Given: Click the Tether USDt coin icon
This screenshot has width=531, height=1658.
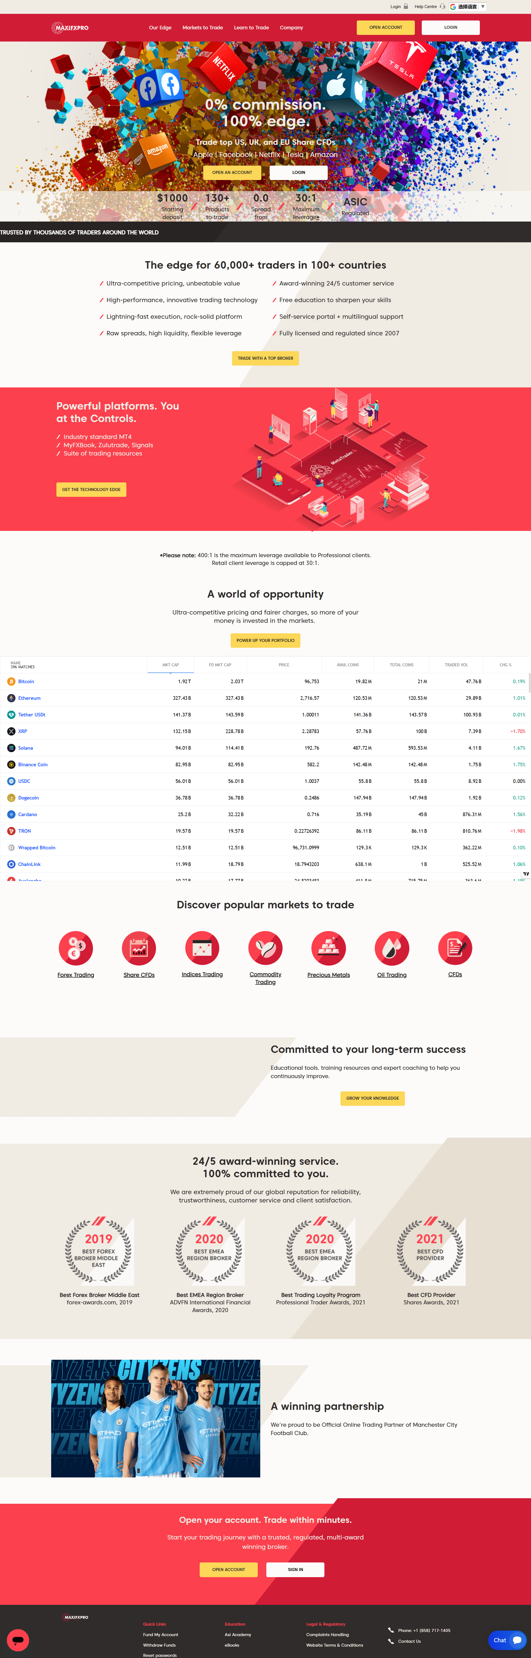Looking at the screenshot, I should coord(11,715).
